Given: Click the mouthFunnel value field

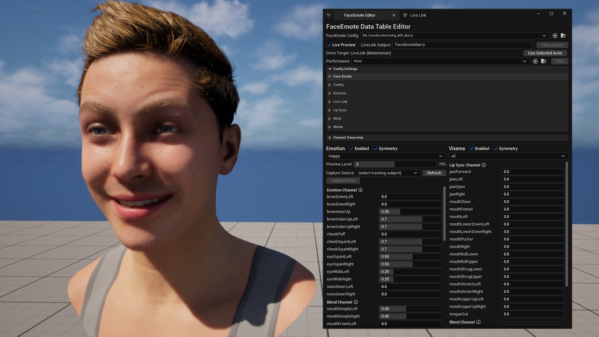Looking at the screenshot, I should click(x=533, y=209).
